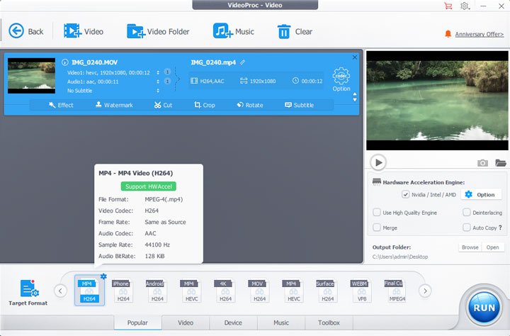Image resolution: width=510 pixels, height=336 pixels.
Task: Toggle the Merge checkbox
Action: coord(377,228)
